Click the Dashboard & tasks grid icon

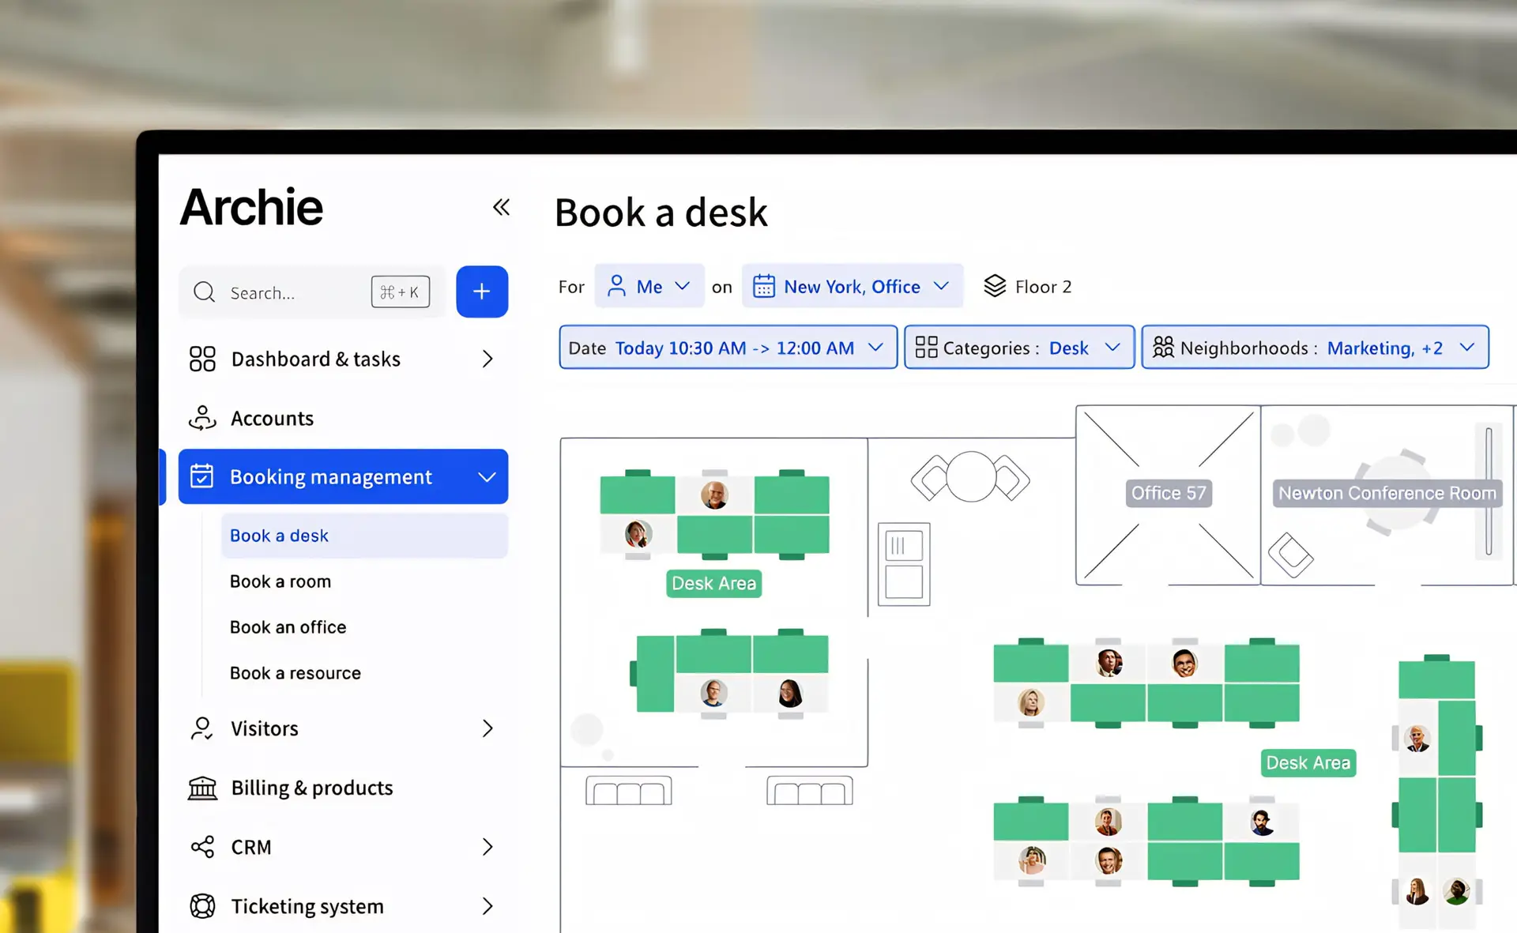202,359
